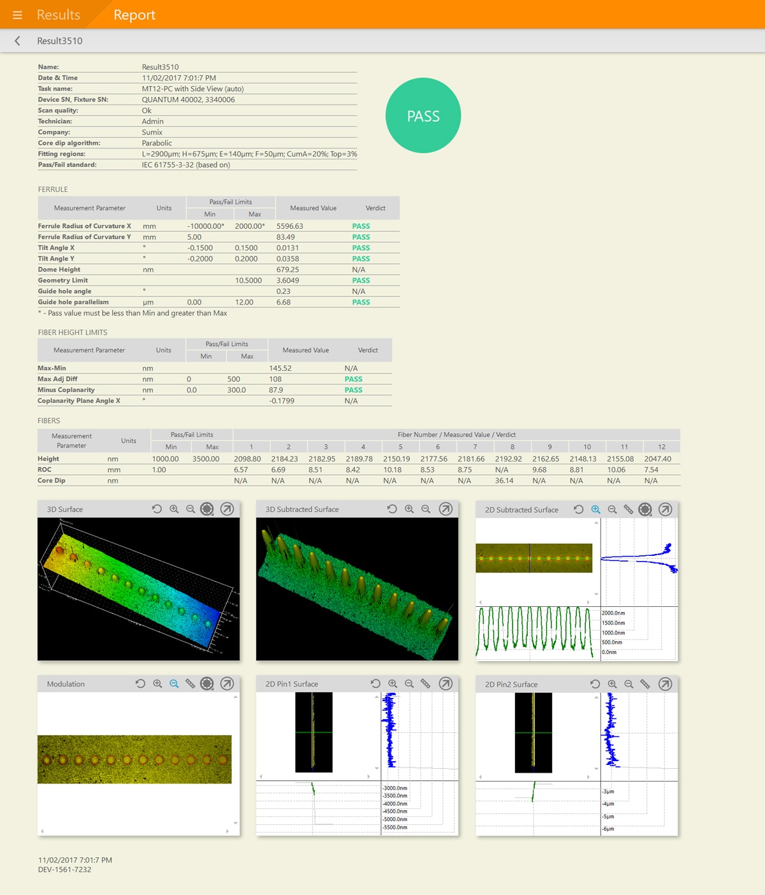Screen dimensions: 765x895
Task: Reset view in 2D Subtracted Surface panel
Action: point(579,509)
